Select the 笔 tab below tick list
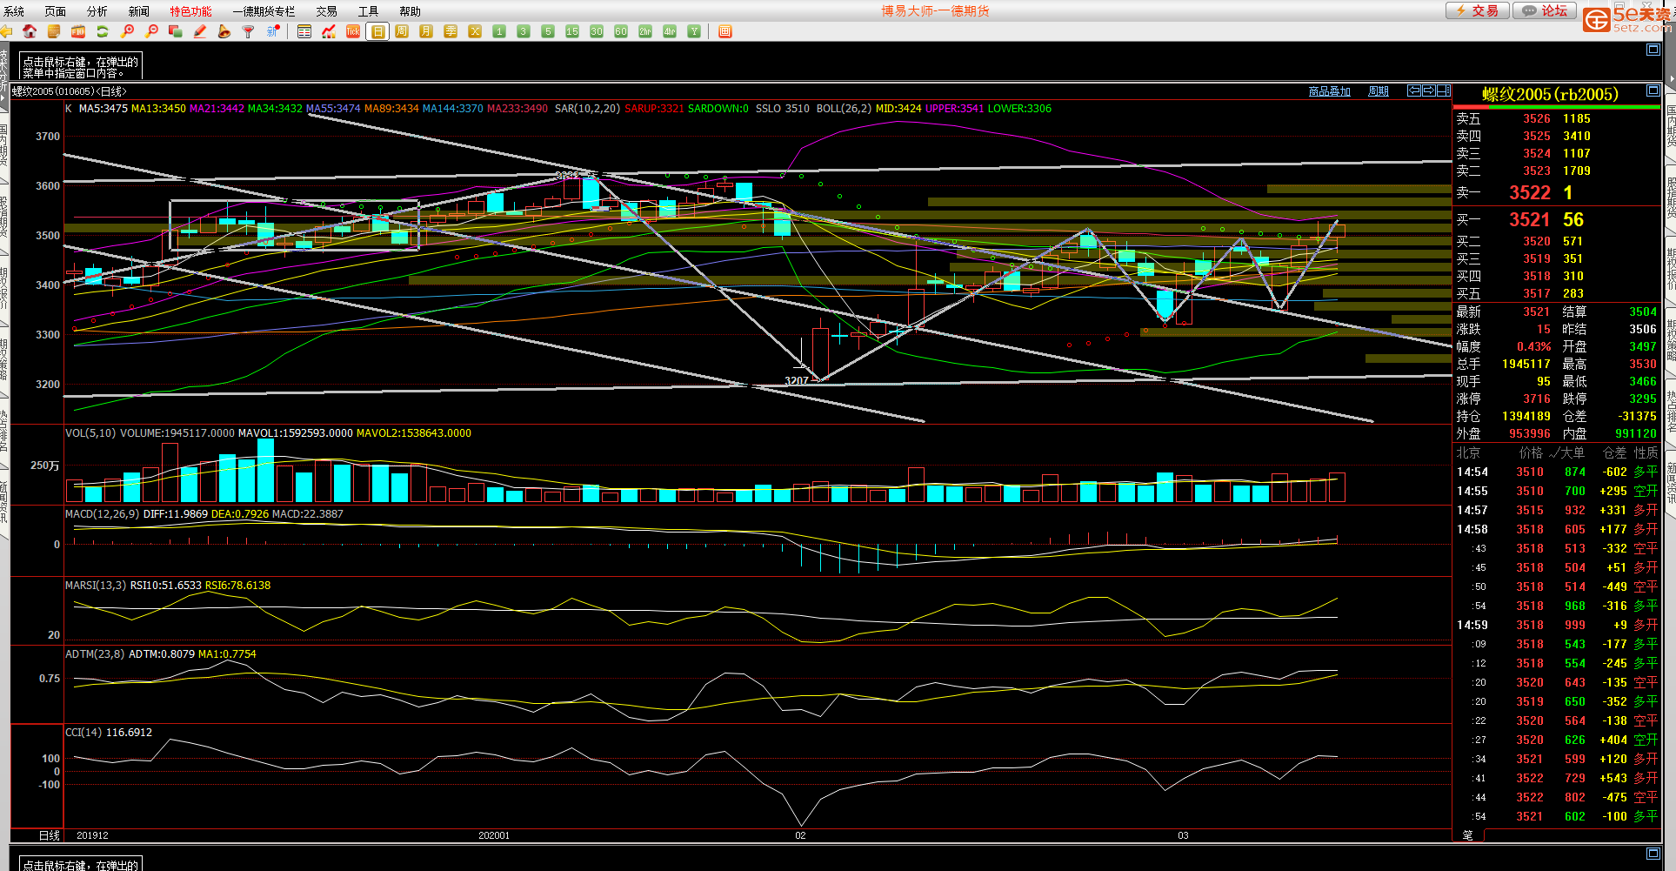The width and height of the screenshot is (1676, 871). (1468, 835)
